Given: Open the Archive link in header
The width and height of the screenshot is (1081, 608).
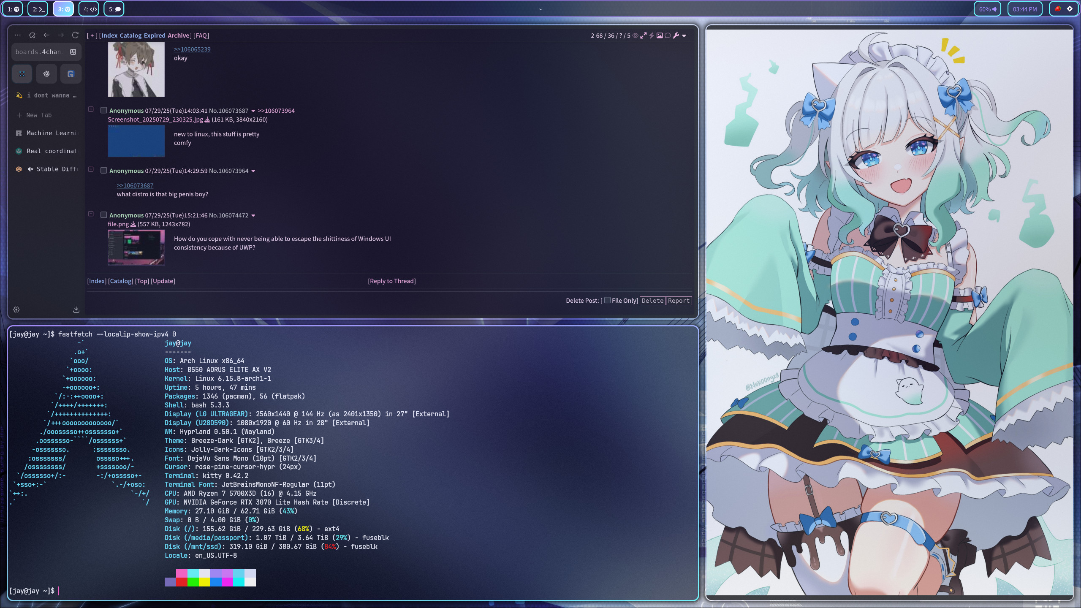Looking at the screenshot, I should 179,35.
